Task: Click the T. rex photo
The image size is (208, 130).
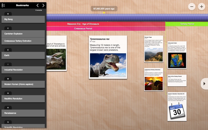Action: tap(108, 65)
